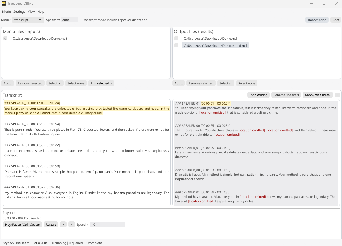Click the 0 running | 0 queued | 5 complete status

pyautogui.click(x=77, y=243)
